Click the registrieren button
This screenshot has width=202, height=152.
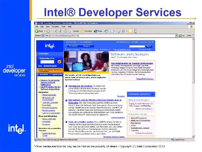point(56,75)
